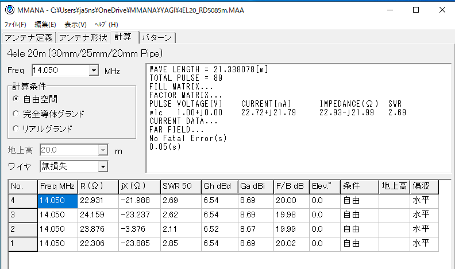Open the ヘルプ(H) menu
Screen dimensions: 455x269
[x=106, y=25]
